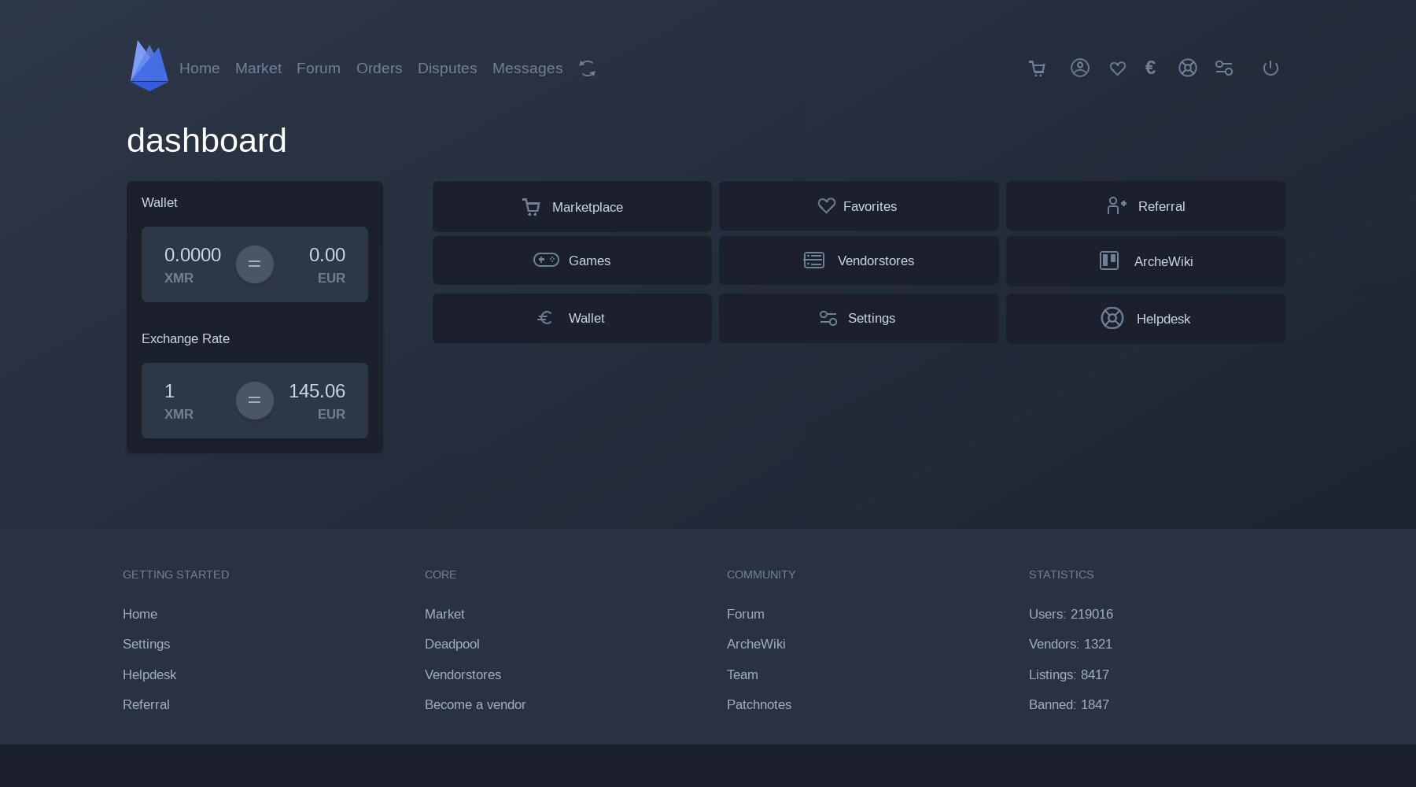Click Settings link in footer
The height and width of the screenshot is (787, 1416).
point(146,644)
